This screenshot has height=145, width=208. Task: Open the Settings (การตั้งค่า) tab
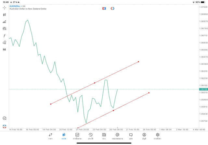click(158, 136)
